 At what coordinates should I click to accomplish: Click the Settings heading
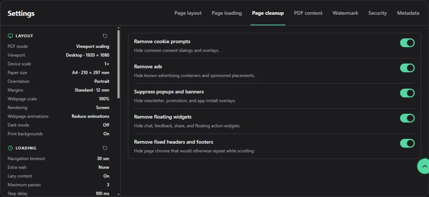[x=21, y=13]
